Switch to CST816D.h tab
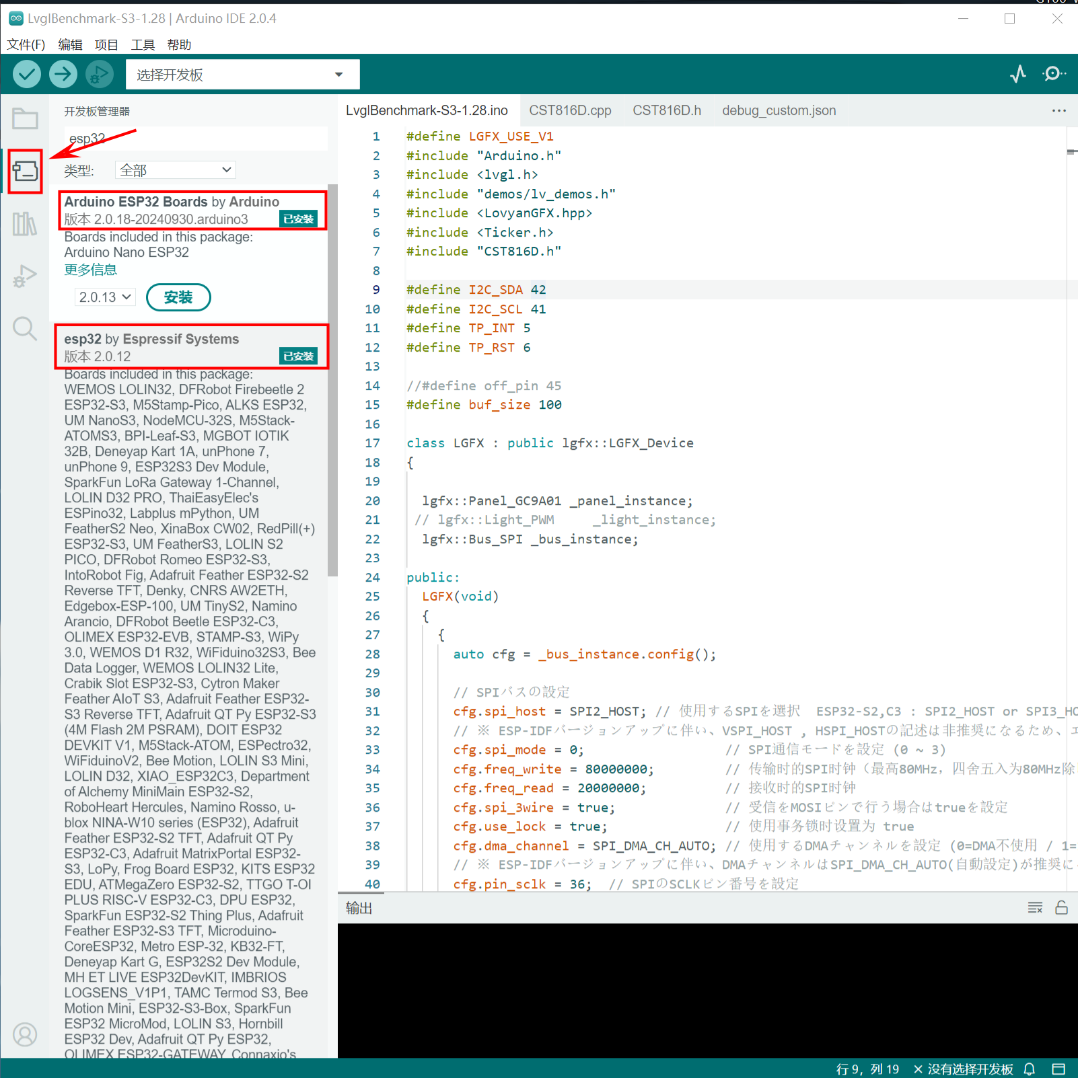This screenshot has width=1078, height=1078. point(666,110)
